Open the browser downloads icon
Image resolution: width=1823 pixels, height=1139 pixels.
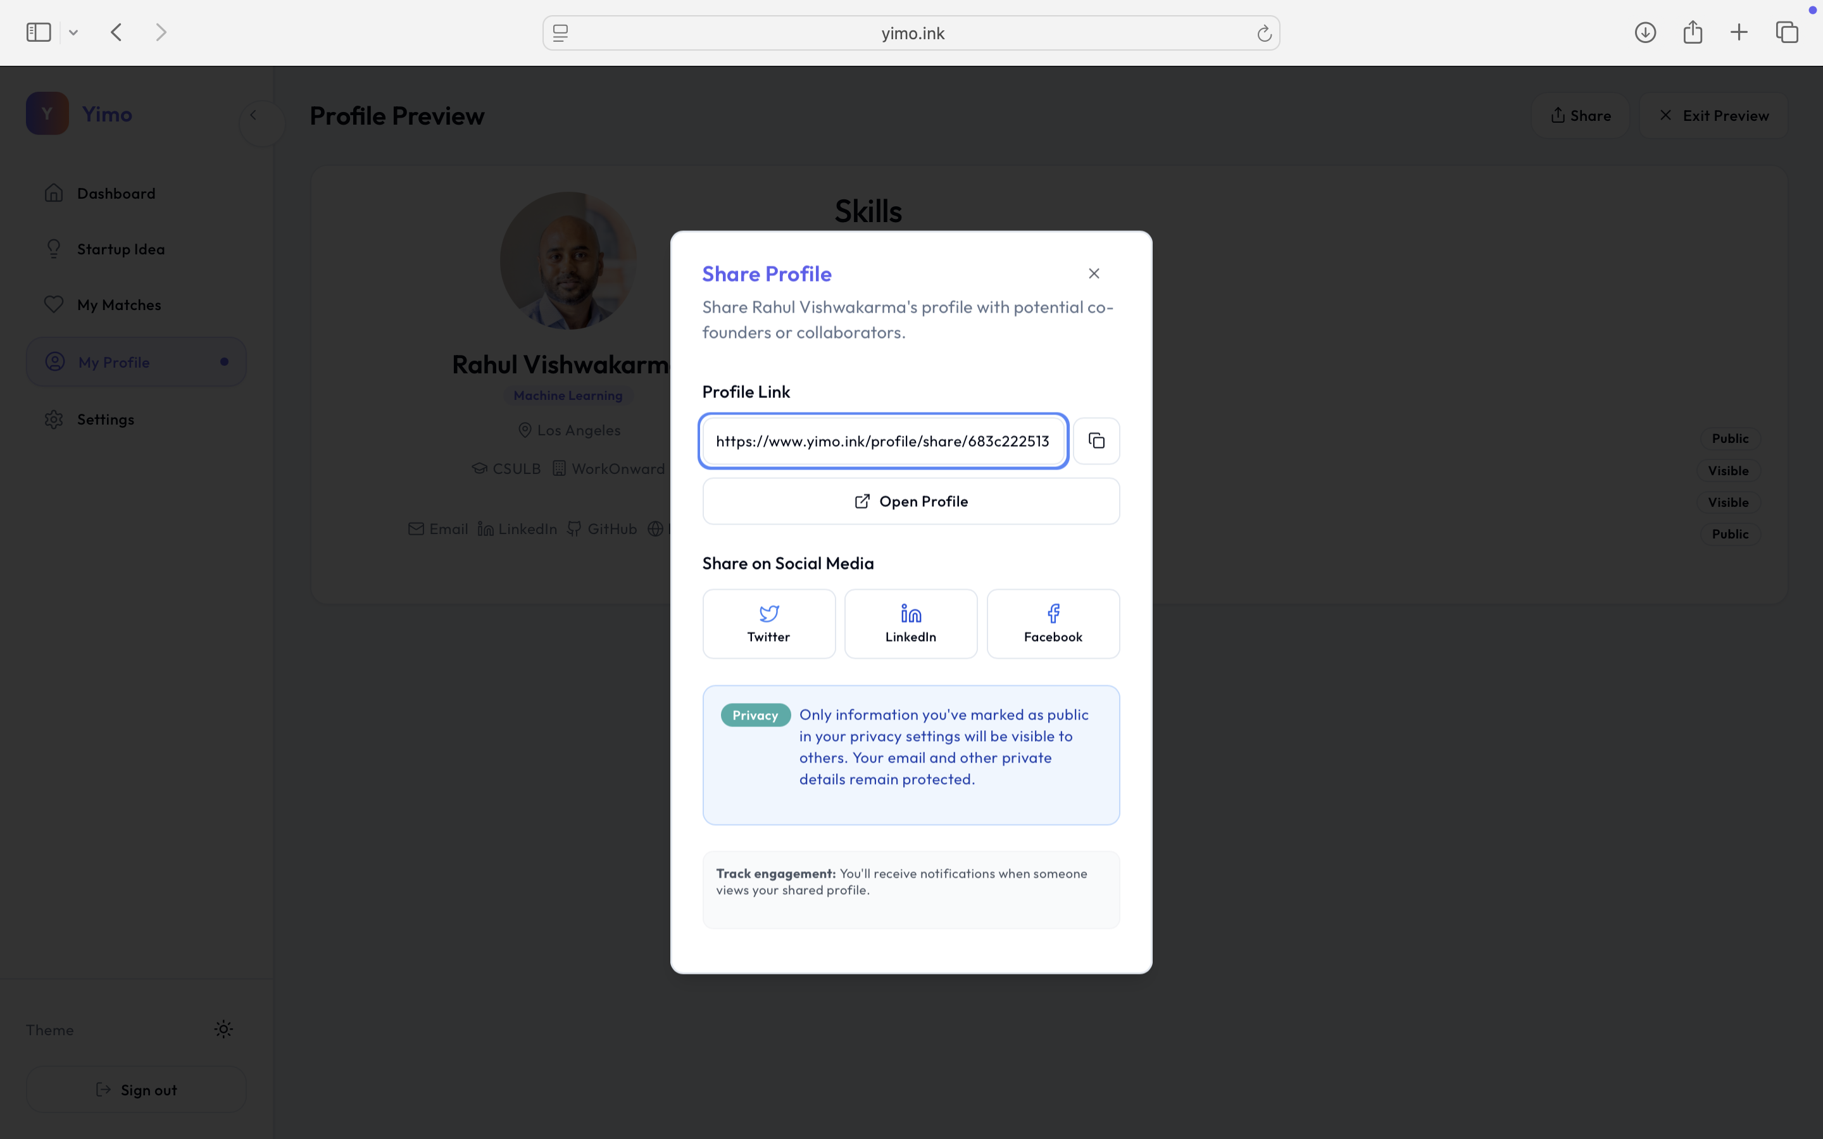pos(1645,32)
